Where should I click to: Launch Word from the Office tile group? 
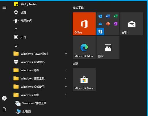(108, 16)
